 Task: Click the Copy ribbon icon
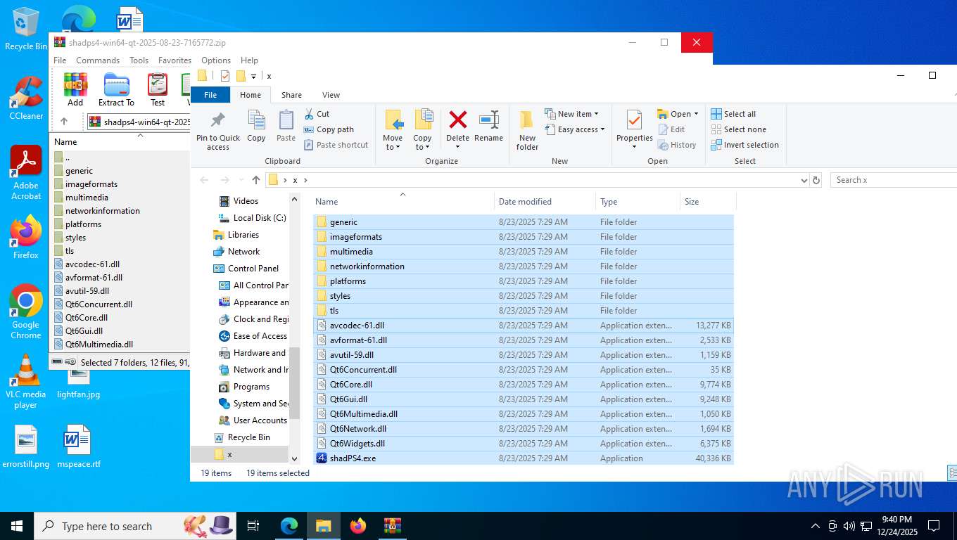point(256,127)
